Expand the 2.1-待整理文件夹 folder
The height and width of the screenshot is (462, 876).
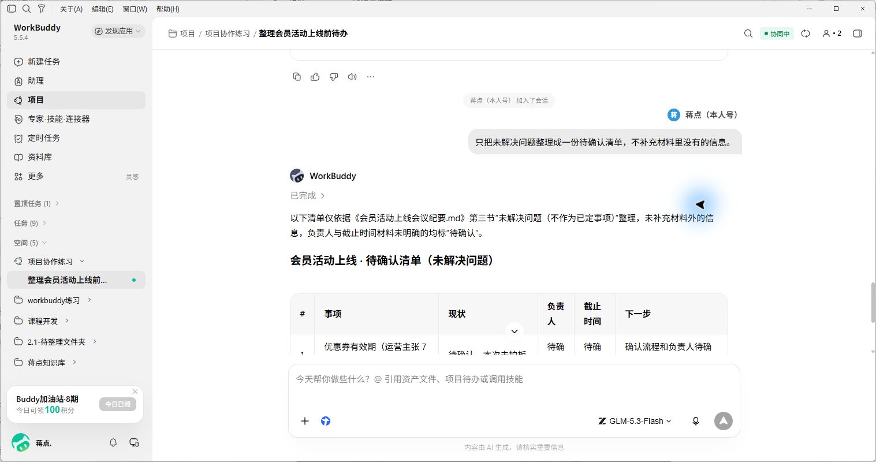click(95, 341)
